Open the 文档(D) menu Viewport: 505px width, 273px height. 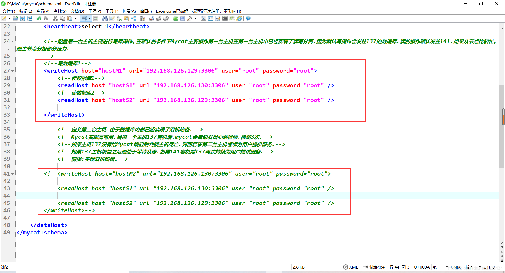click(x=77, y=11)
